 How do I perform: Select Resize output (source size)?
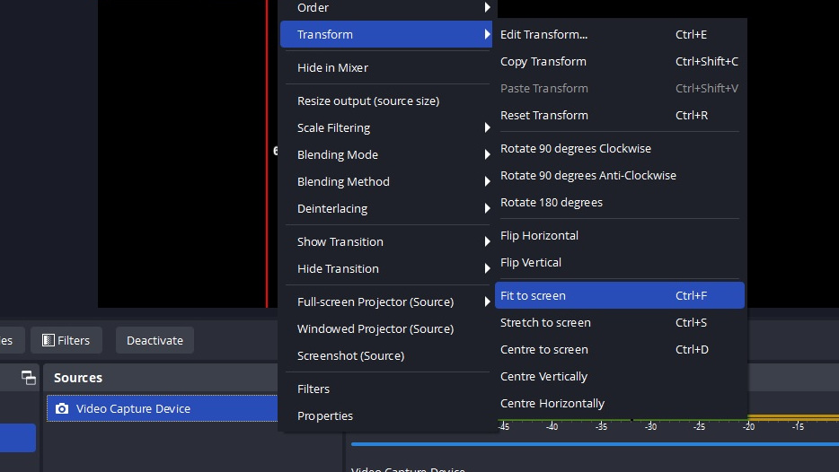[367, 101]
